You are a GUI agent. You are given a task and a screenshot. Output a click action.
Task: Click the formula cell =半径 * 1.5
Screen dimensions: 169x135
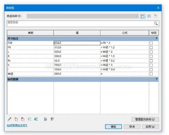pyautogui.click(x=125, y=56)
